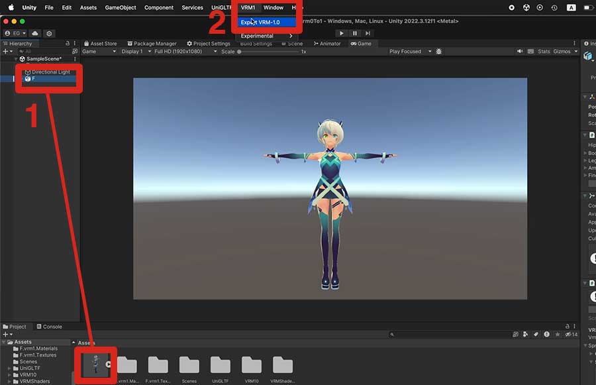Click the Time Machine menu bar icon
The height and width of the screenshot is (385, 596).
(x=554, y=7)
